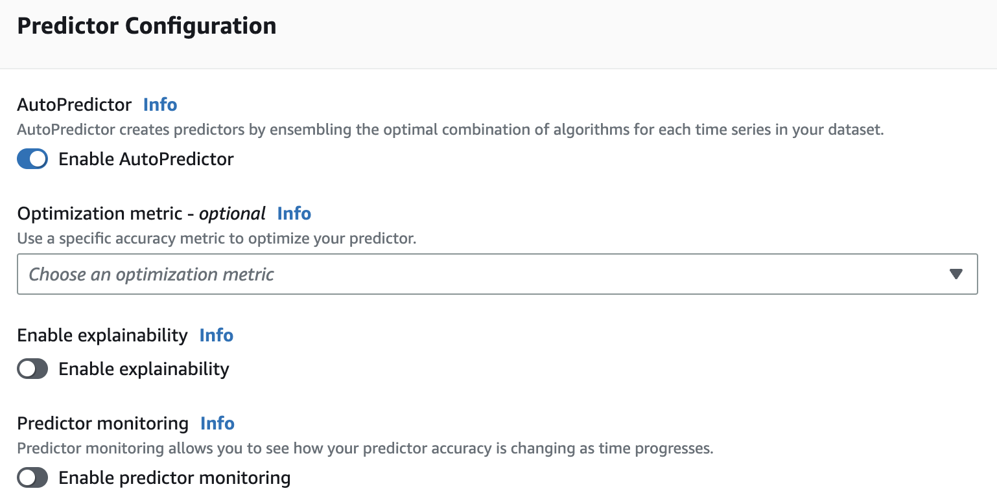View Info for Enable explainability
The height and width of the screenshot is (504, 997).
(x=216, y=336)
